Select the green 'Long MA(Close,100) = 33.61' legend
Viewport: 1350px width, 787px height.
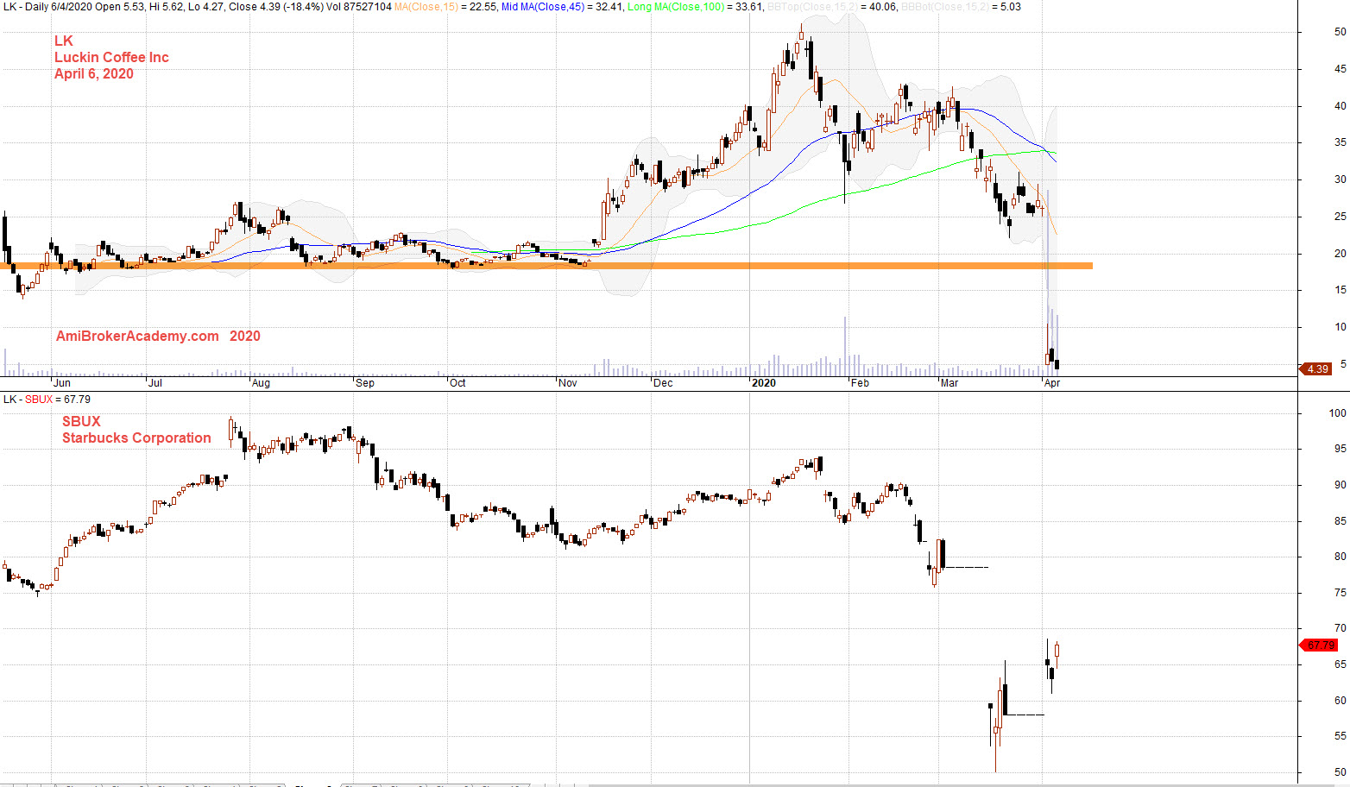tap(695, 7)
